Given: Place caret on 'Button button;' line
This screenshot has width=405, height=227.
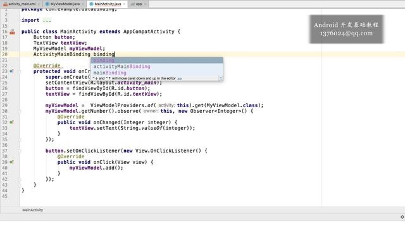Looking at the screenshot, I should point(54,37).
